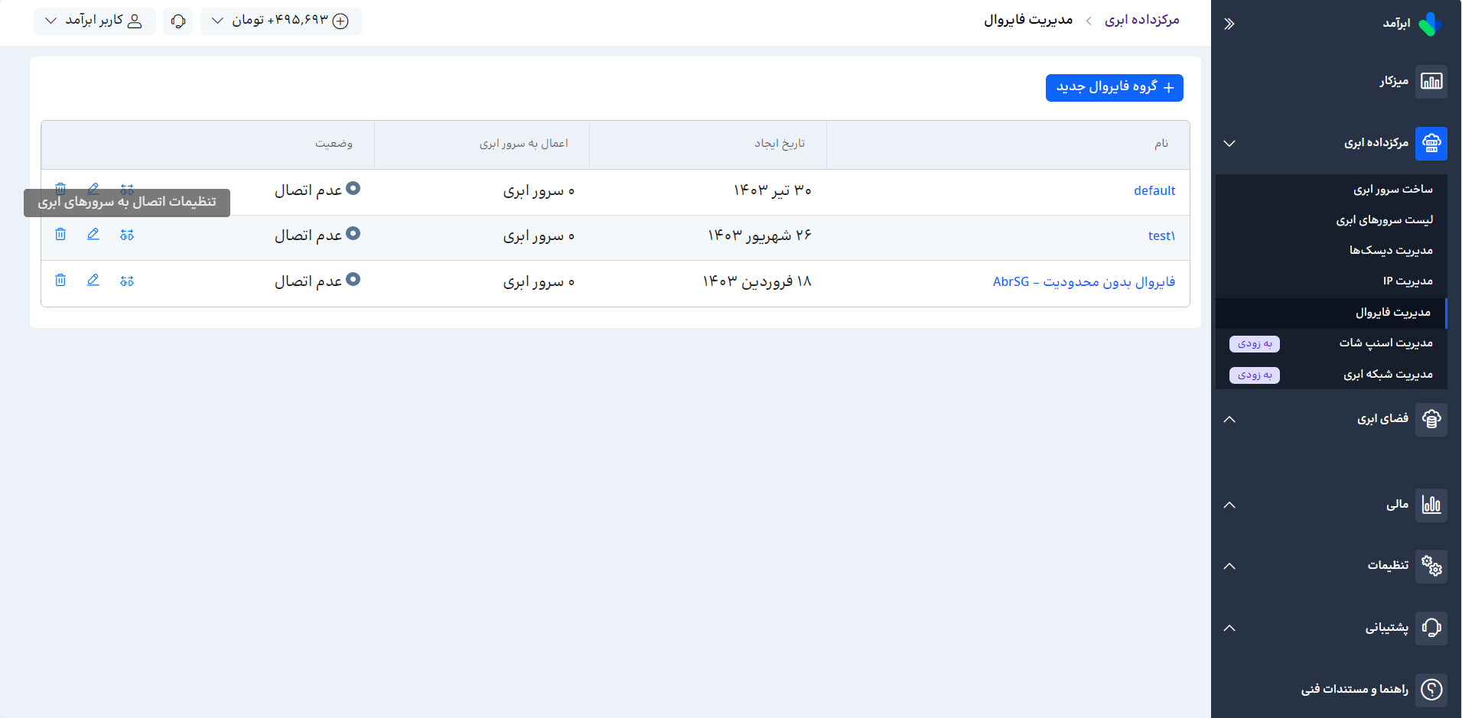Image resolution: width=1462 pixels, height=718 pixels.
Task: Click the مالی finance chart icon
Action: [x=1431, y=505]
